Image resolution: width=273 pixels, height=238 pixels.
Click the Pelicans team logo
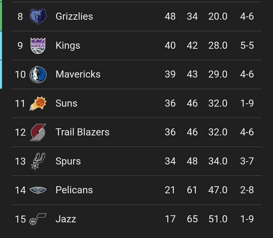click(x=38, y=190)
